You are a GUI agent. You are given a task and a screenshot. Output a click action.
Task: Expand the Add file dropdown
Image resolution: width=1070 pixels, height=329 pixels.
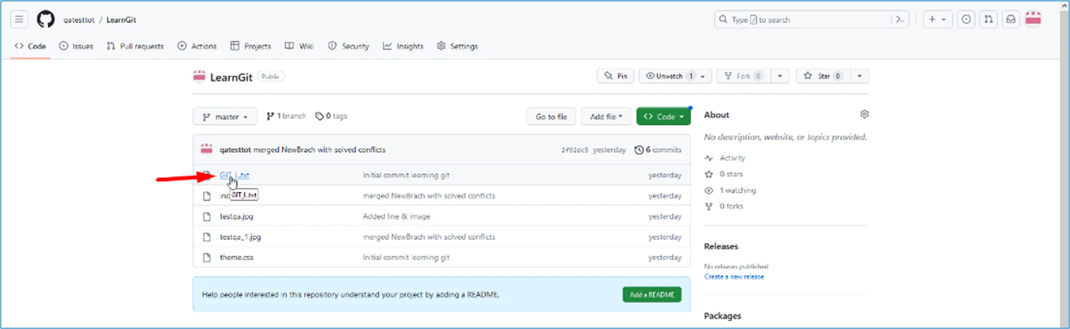[x=606, y=117]
